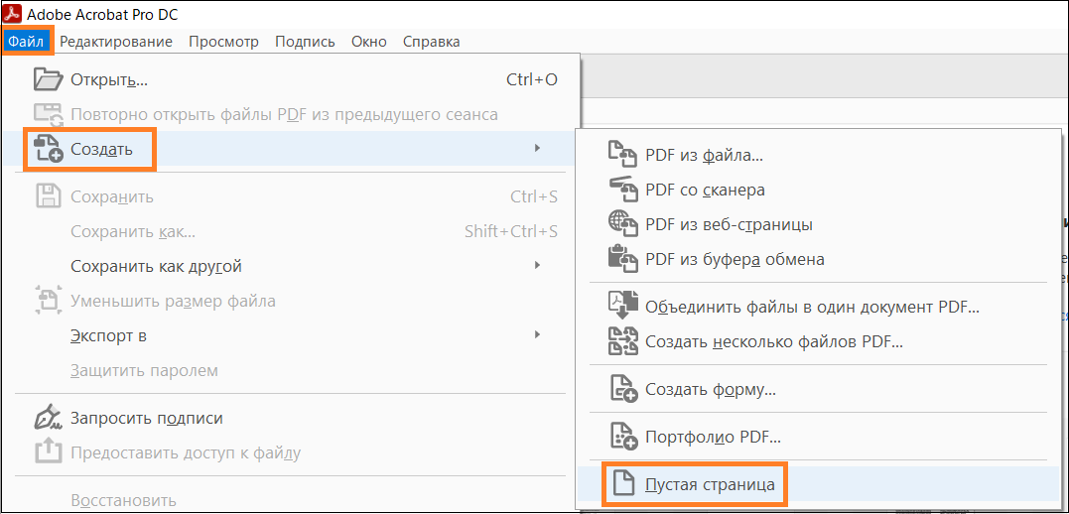This screenshot has width=1069, height=514.
Task: Click the blank page icon for Пустая страница
Action: [621, 484]
